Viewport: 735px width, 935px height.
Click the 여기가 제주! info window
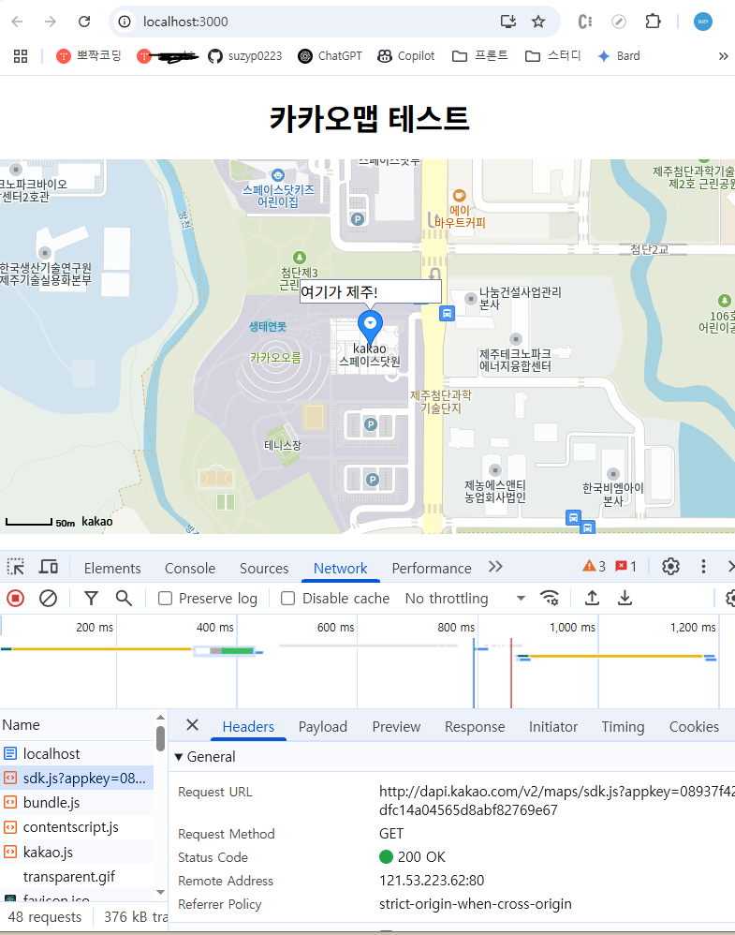370,291
